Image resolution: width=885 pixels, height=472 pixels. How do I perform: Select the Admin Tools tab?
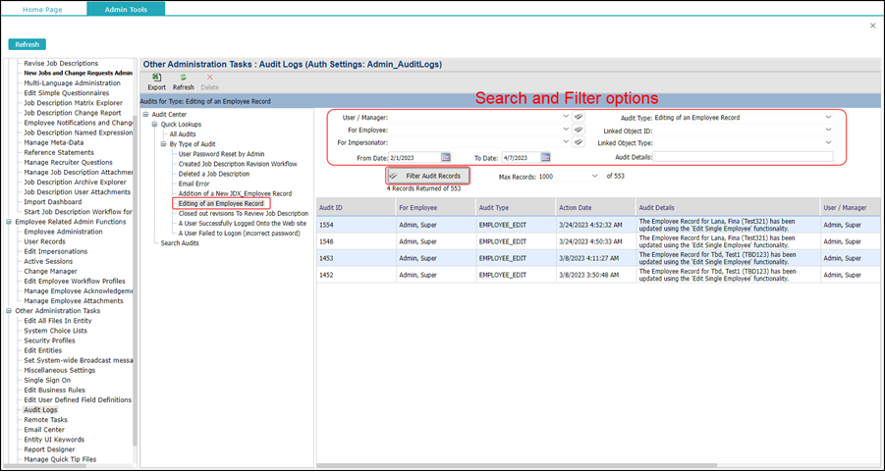[126, 10]
